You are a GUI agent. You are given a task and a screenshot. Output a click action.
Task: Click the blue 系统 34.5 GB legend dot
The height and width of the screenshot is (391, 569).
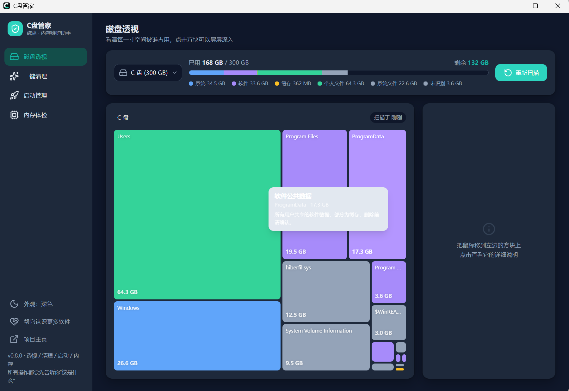(191, 84)
